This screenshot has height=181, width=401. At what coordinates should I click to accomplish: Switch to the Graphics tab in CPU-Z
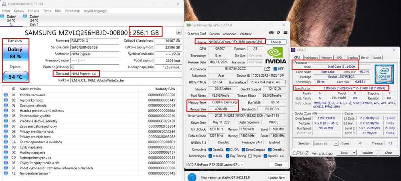pyautogui.click(x=352, y=58)
